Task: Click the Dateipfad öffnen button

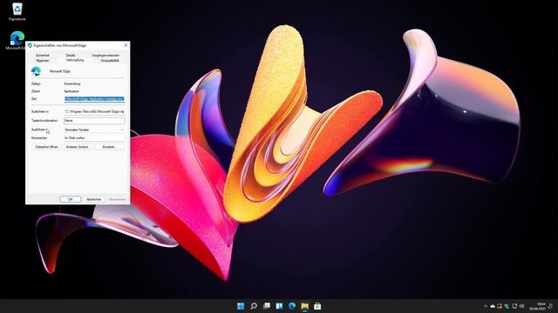Action: tap(46, 147)
